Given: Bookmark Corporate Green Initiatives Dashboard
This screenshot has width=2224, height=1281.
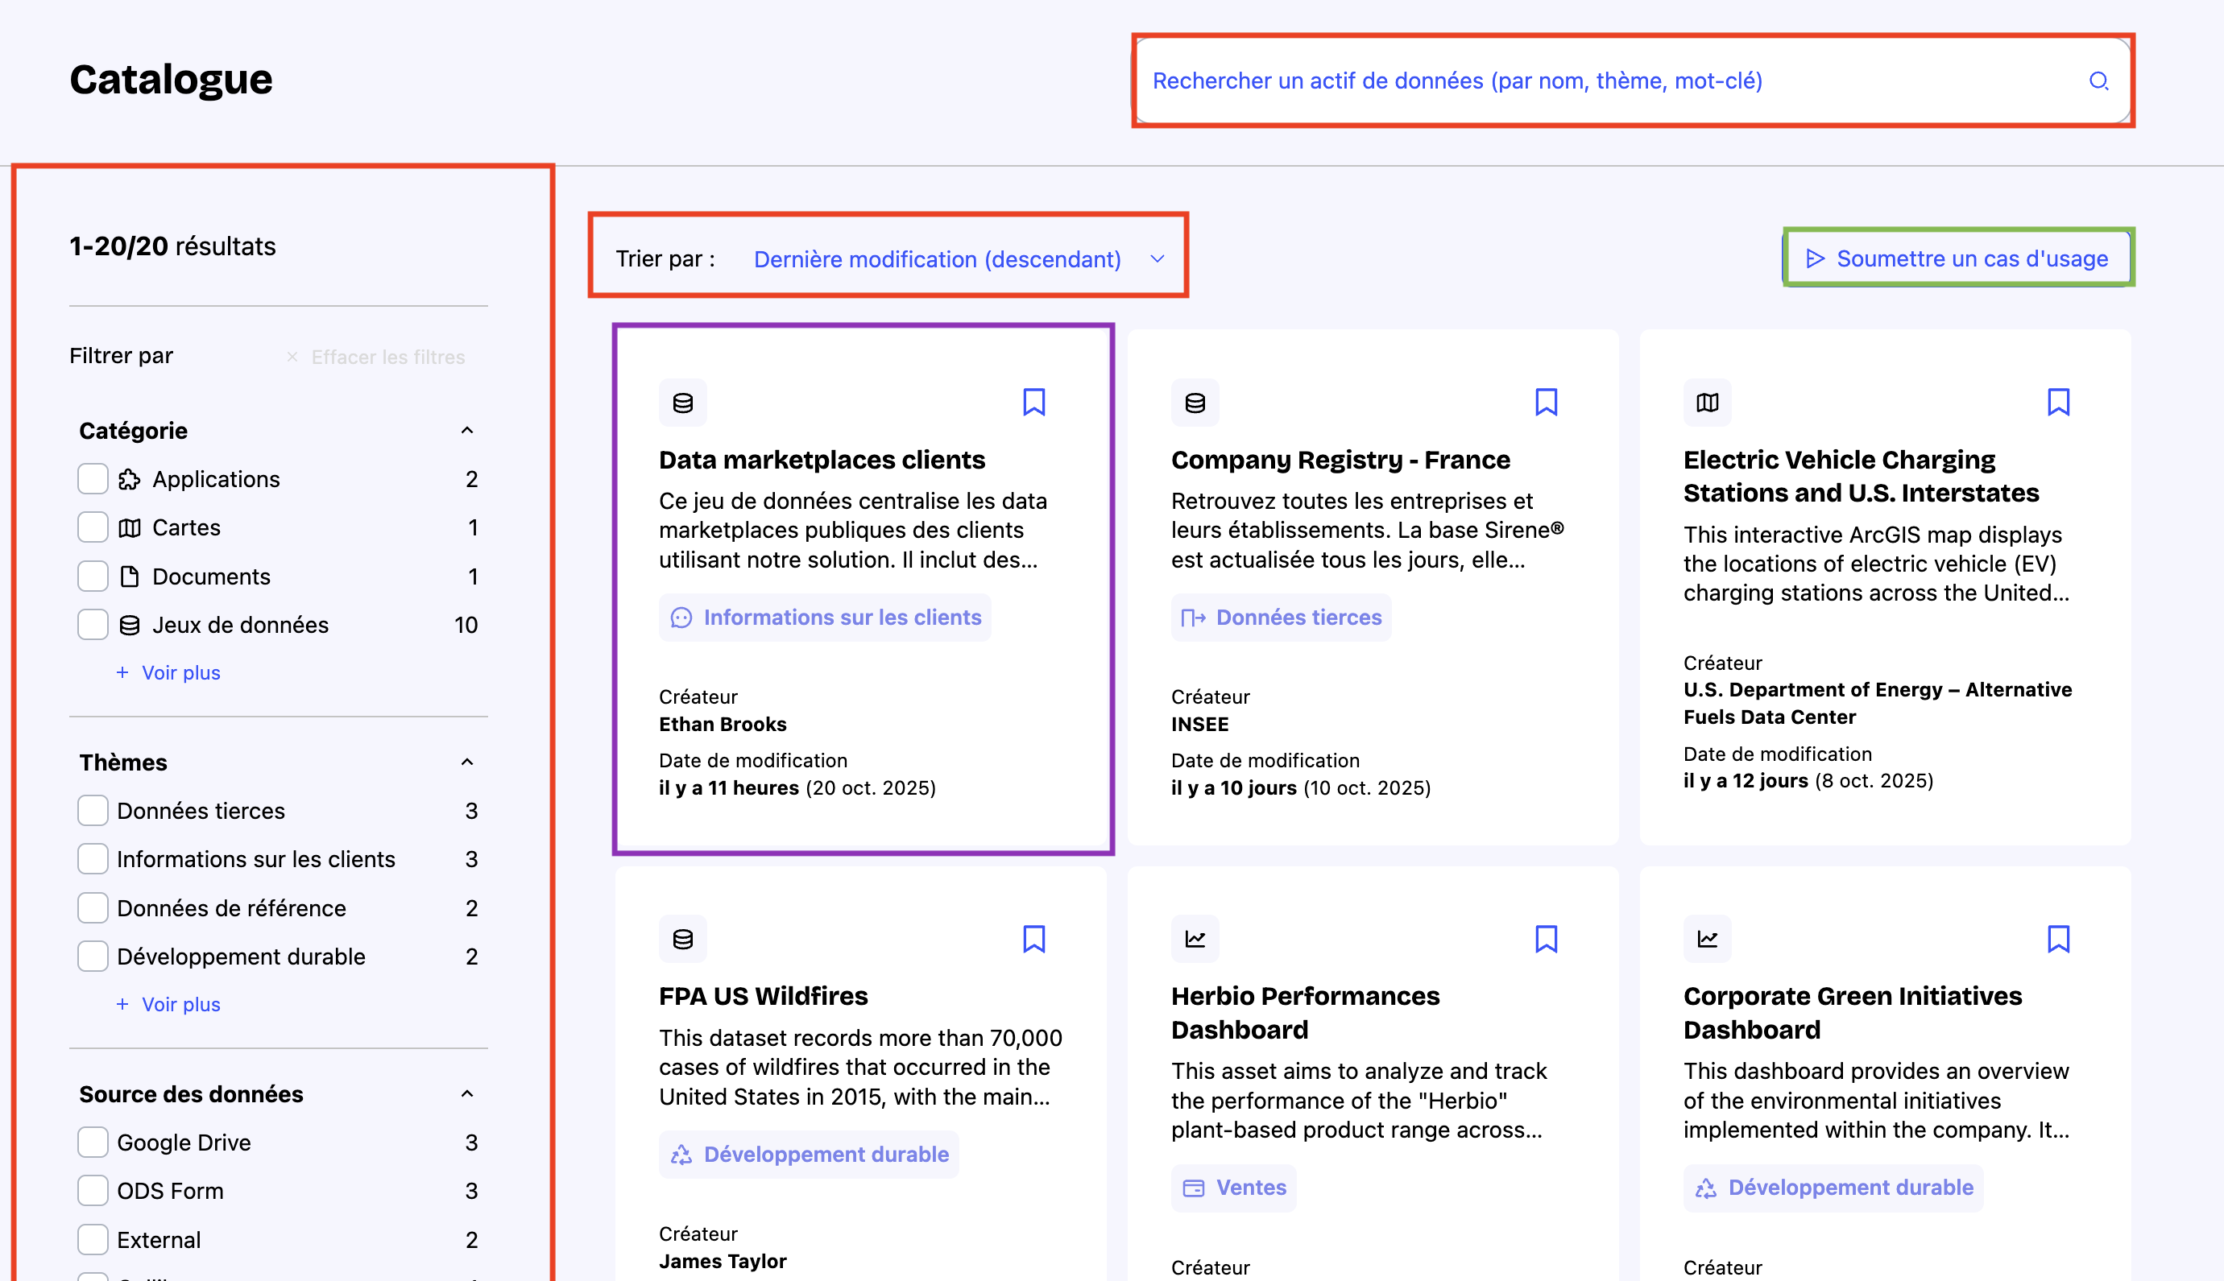Looking at the screenshot, I should point(2057,939).
